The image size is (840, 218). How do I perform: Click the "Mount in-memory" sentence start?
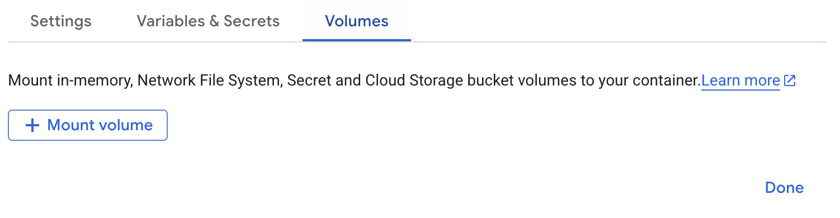coord(70,81)
